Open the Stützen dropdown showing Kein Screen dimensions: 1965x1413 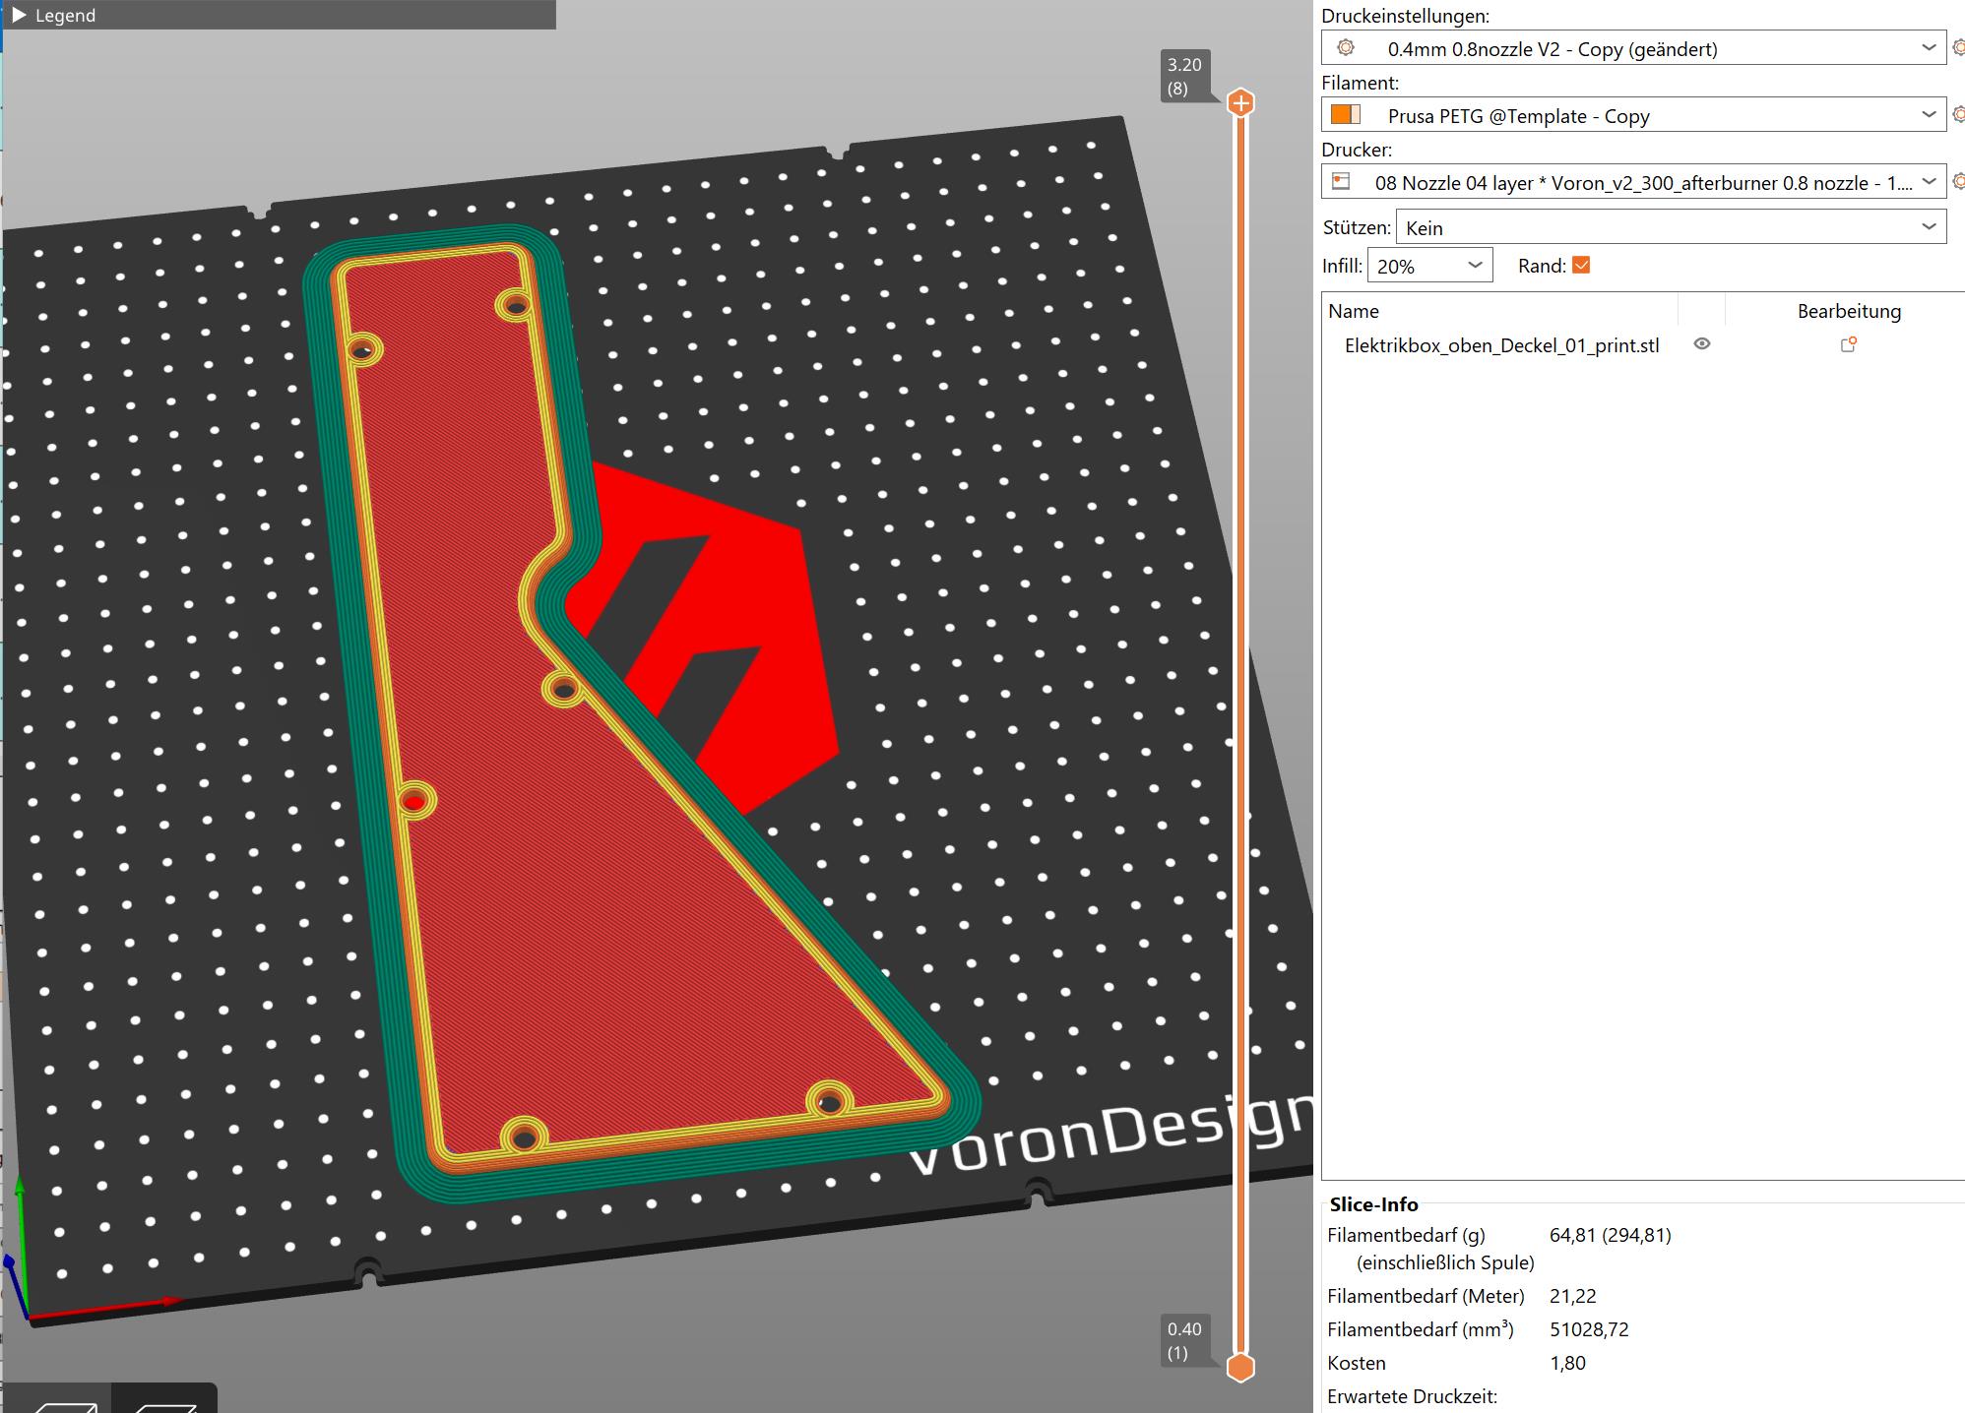point(1671,227)
